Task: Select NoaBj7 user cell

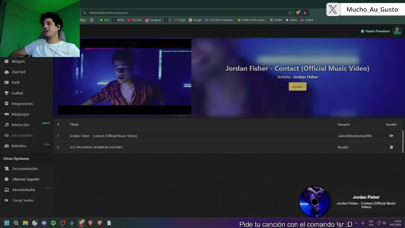Action: tap(343, 147)
